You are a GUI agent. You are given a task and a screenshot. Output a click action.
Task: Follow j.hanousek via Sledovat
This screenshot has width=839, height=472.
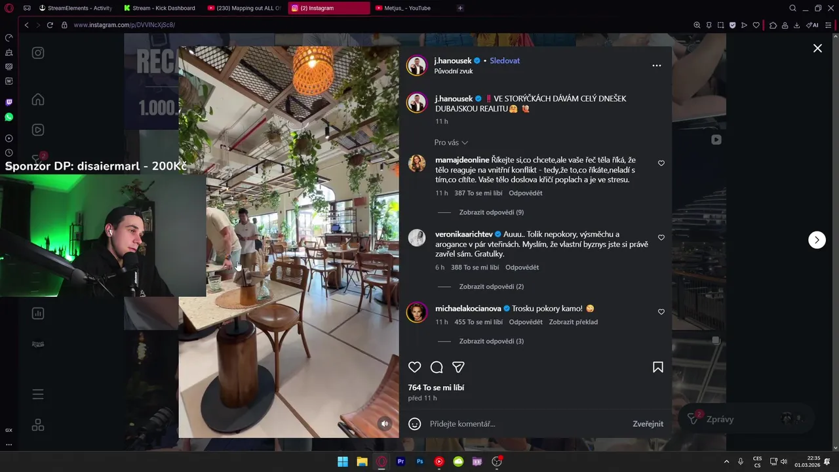pyautogui.click(x=505, y=60)
